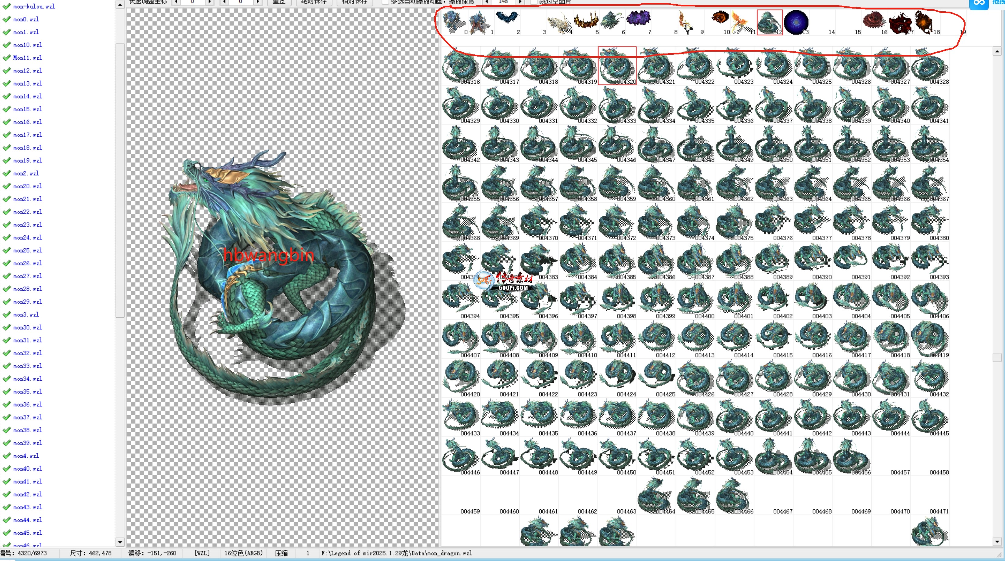Screen dimensions: 1005x561
Task: Select dragon frame 004400
Action: click(x=696, y=300)
